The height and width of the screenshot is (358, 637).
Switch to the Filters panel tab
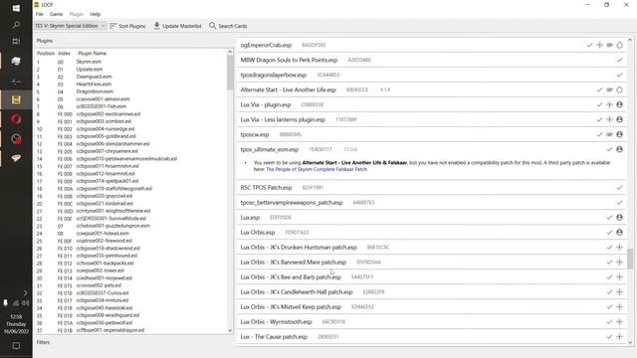[43, 342]
